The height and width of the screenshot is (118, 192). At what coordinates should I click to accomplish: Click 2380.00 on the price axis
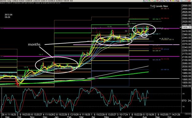(186, 35)
